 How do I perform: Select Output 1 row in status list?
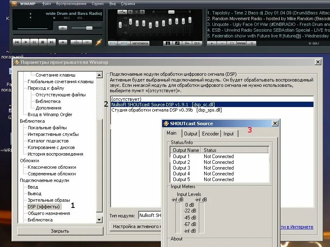pos(219,156)
